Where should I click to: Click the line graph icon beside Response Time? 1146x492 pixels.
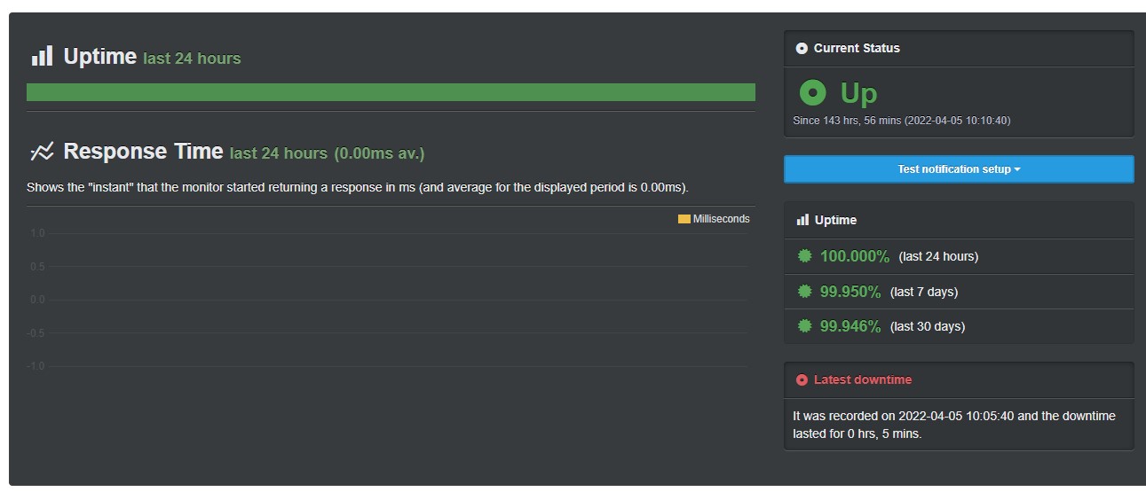pyautogui.click(x=42, y=152)
